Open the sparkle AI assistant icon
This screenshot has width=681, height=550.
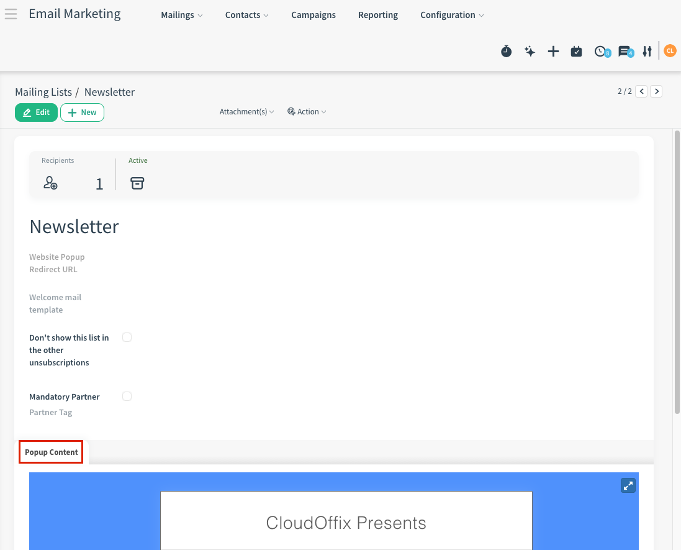530,52
